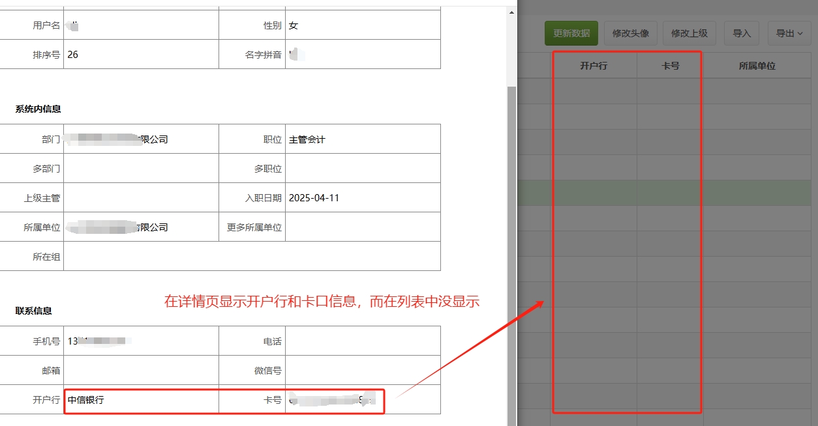Click the 部门 company name value

117,139
